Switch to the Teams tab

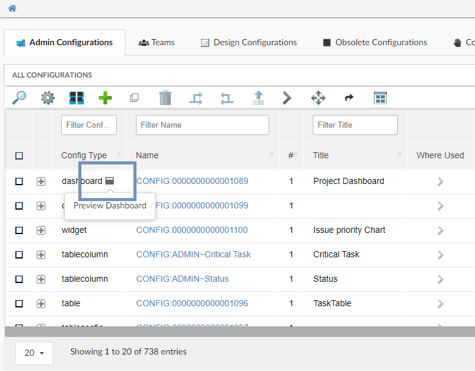click(x=157, y=43)
